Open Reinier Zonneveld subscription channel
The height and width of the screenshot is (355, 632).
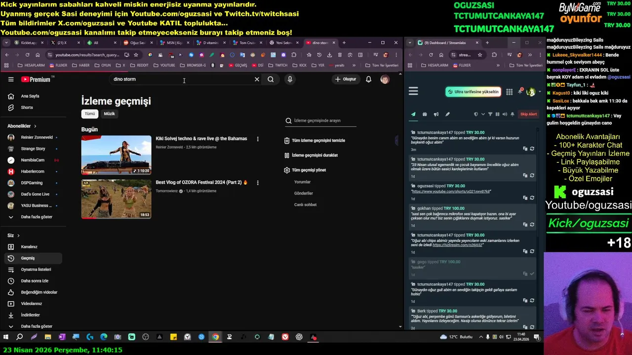[33, 138]
